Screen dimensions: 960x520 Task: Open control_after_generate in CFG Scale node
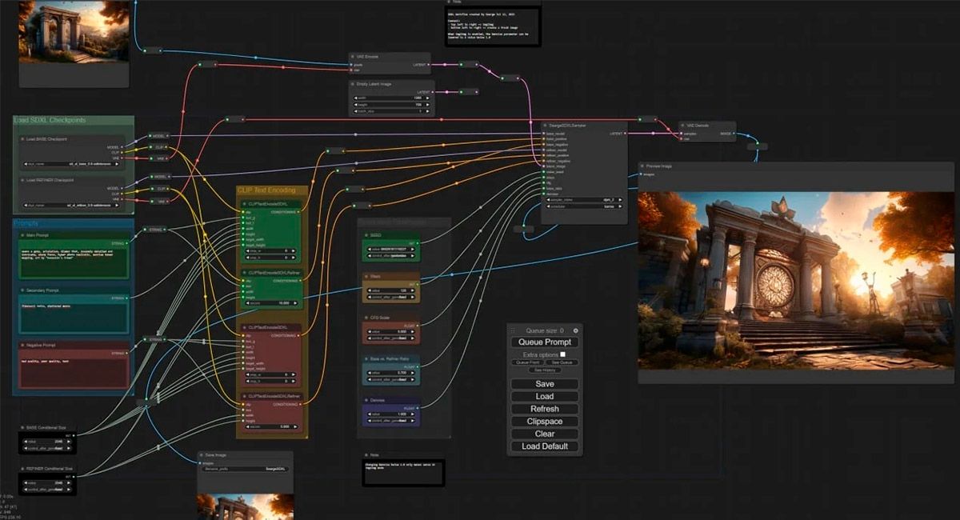click(x=390, y=340)
